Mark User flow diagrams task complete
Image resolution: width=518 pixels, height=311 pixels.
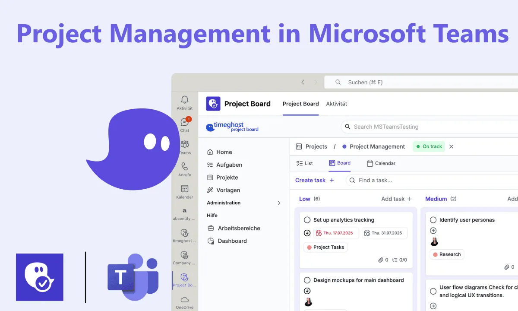pos(433,291)
